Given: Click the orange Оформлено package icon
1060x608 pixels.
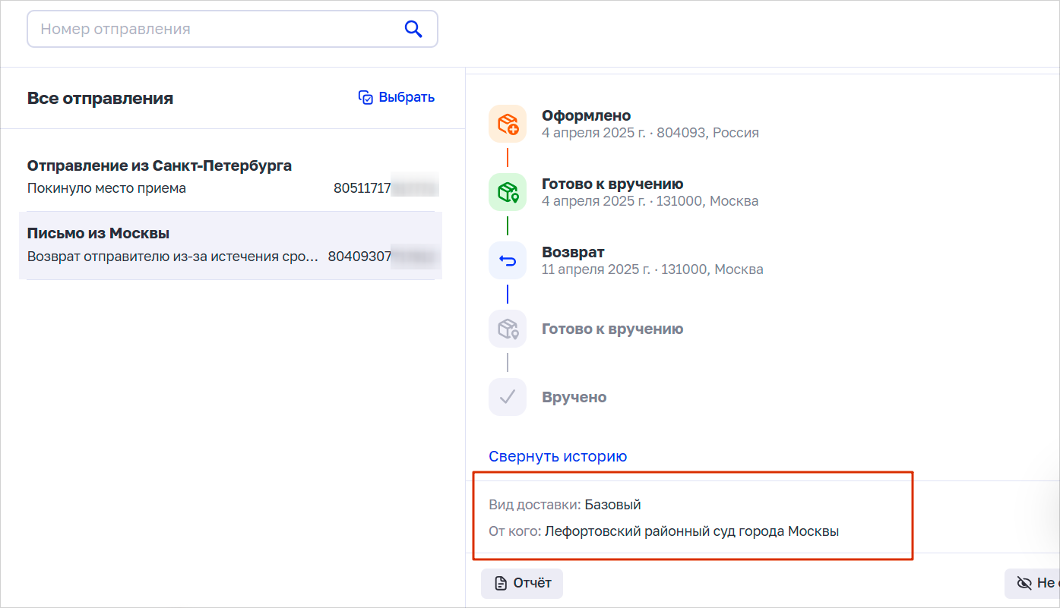Looking at the screenshot, I should tap(507, 124).
